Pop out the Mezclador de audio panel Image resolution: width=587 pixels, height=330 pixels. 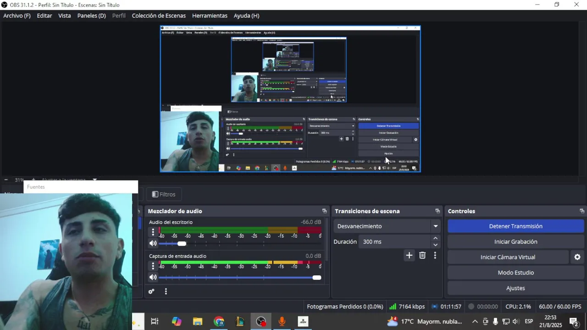324,211
